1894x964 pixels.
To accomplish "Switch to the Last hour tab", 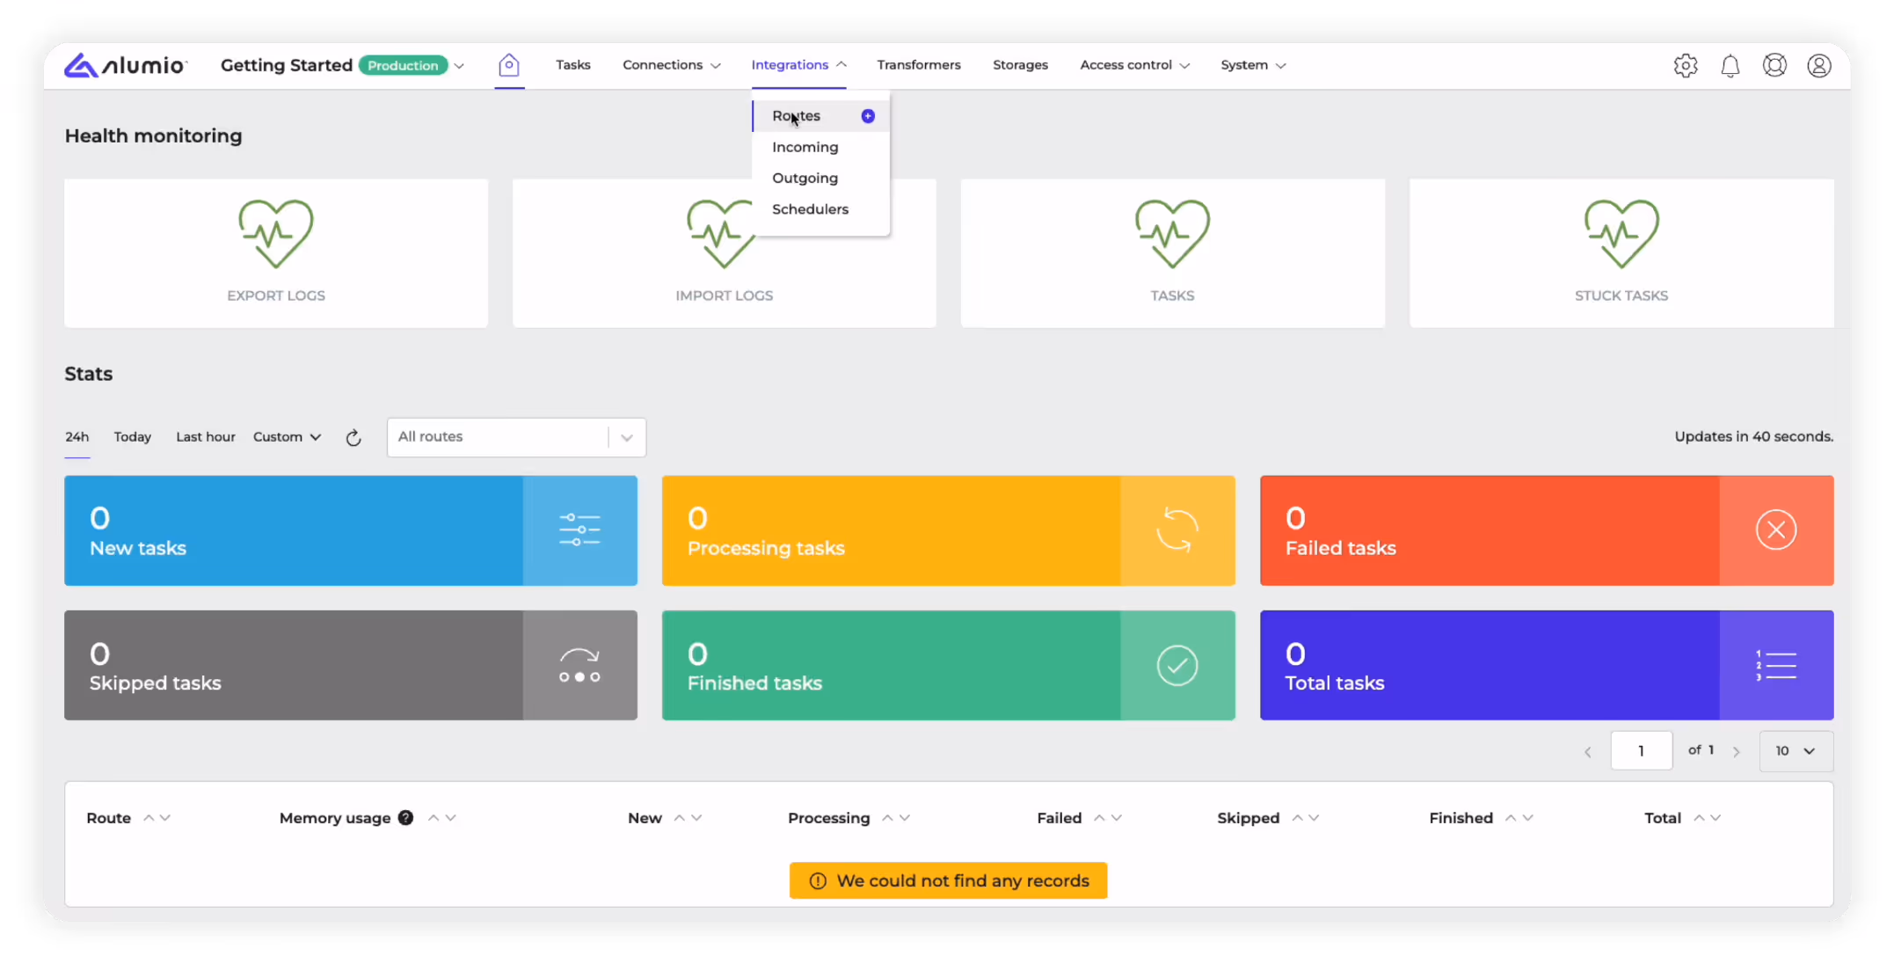I will click(x=205, y=437).
